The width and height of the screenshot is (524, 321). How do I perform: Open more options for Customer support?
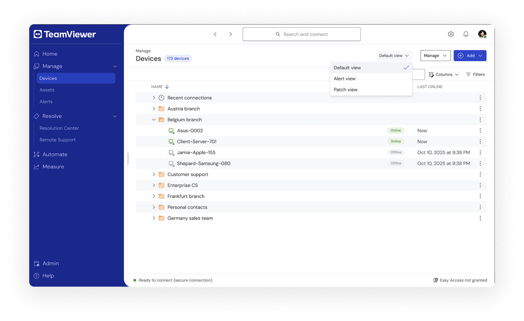pos(480,175)
